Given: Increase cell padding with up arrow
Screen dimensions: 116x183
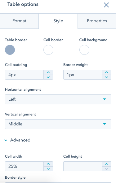Looking at the screenshot, I should click(48, 72).
